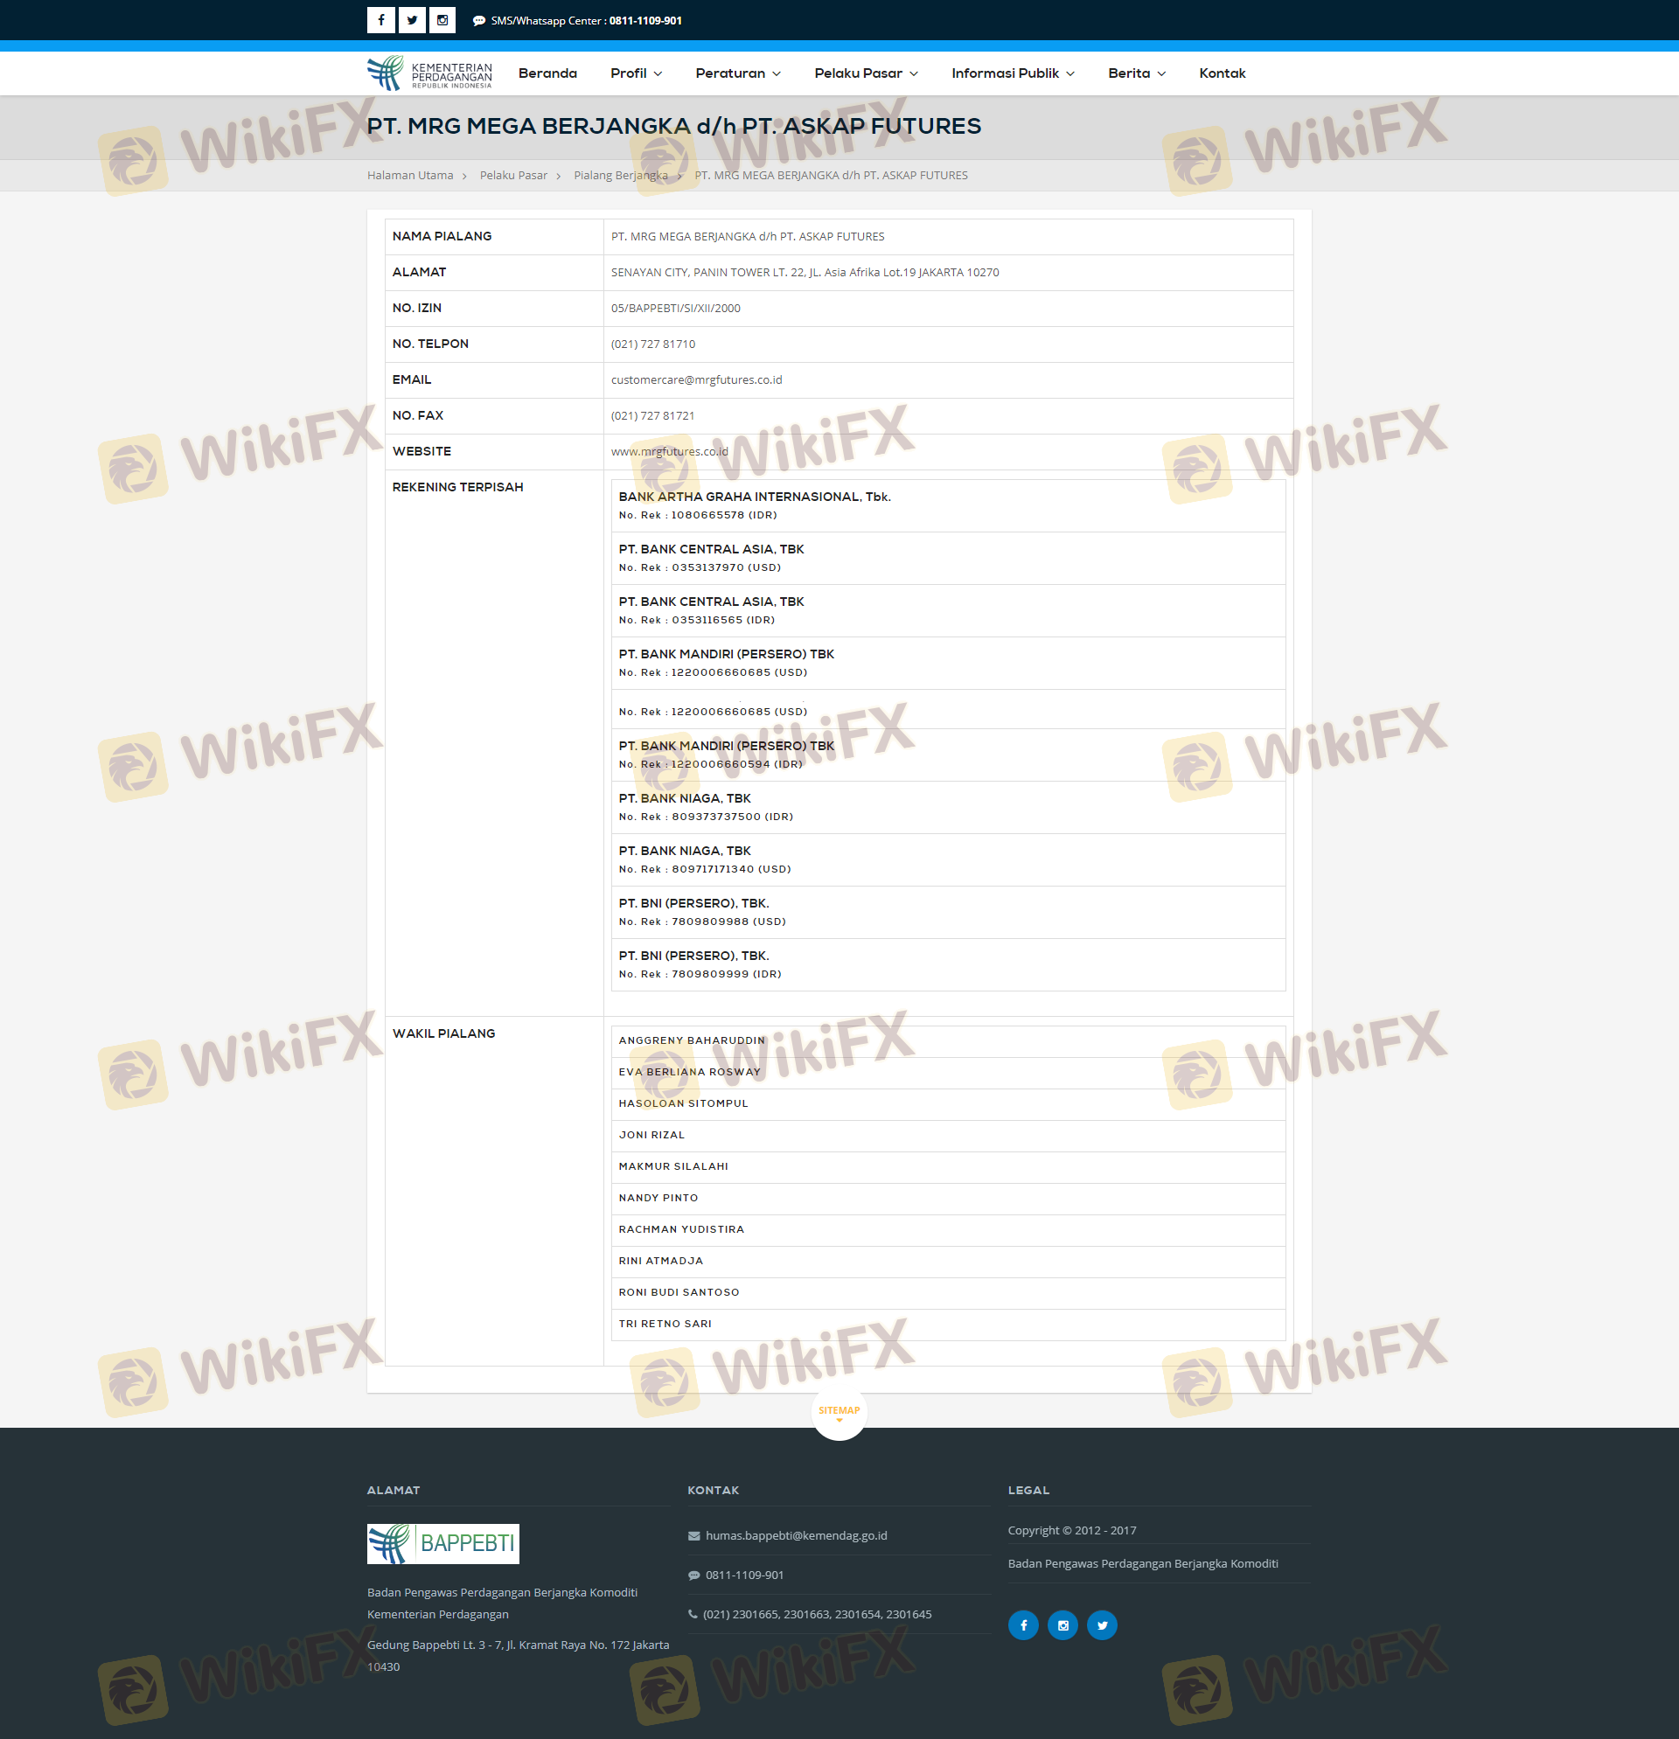Expand the Profil dropdown menu
The image size is (1679, 1739).
[636, 73]
